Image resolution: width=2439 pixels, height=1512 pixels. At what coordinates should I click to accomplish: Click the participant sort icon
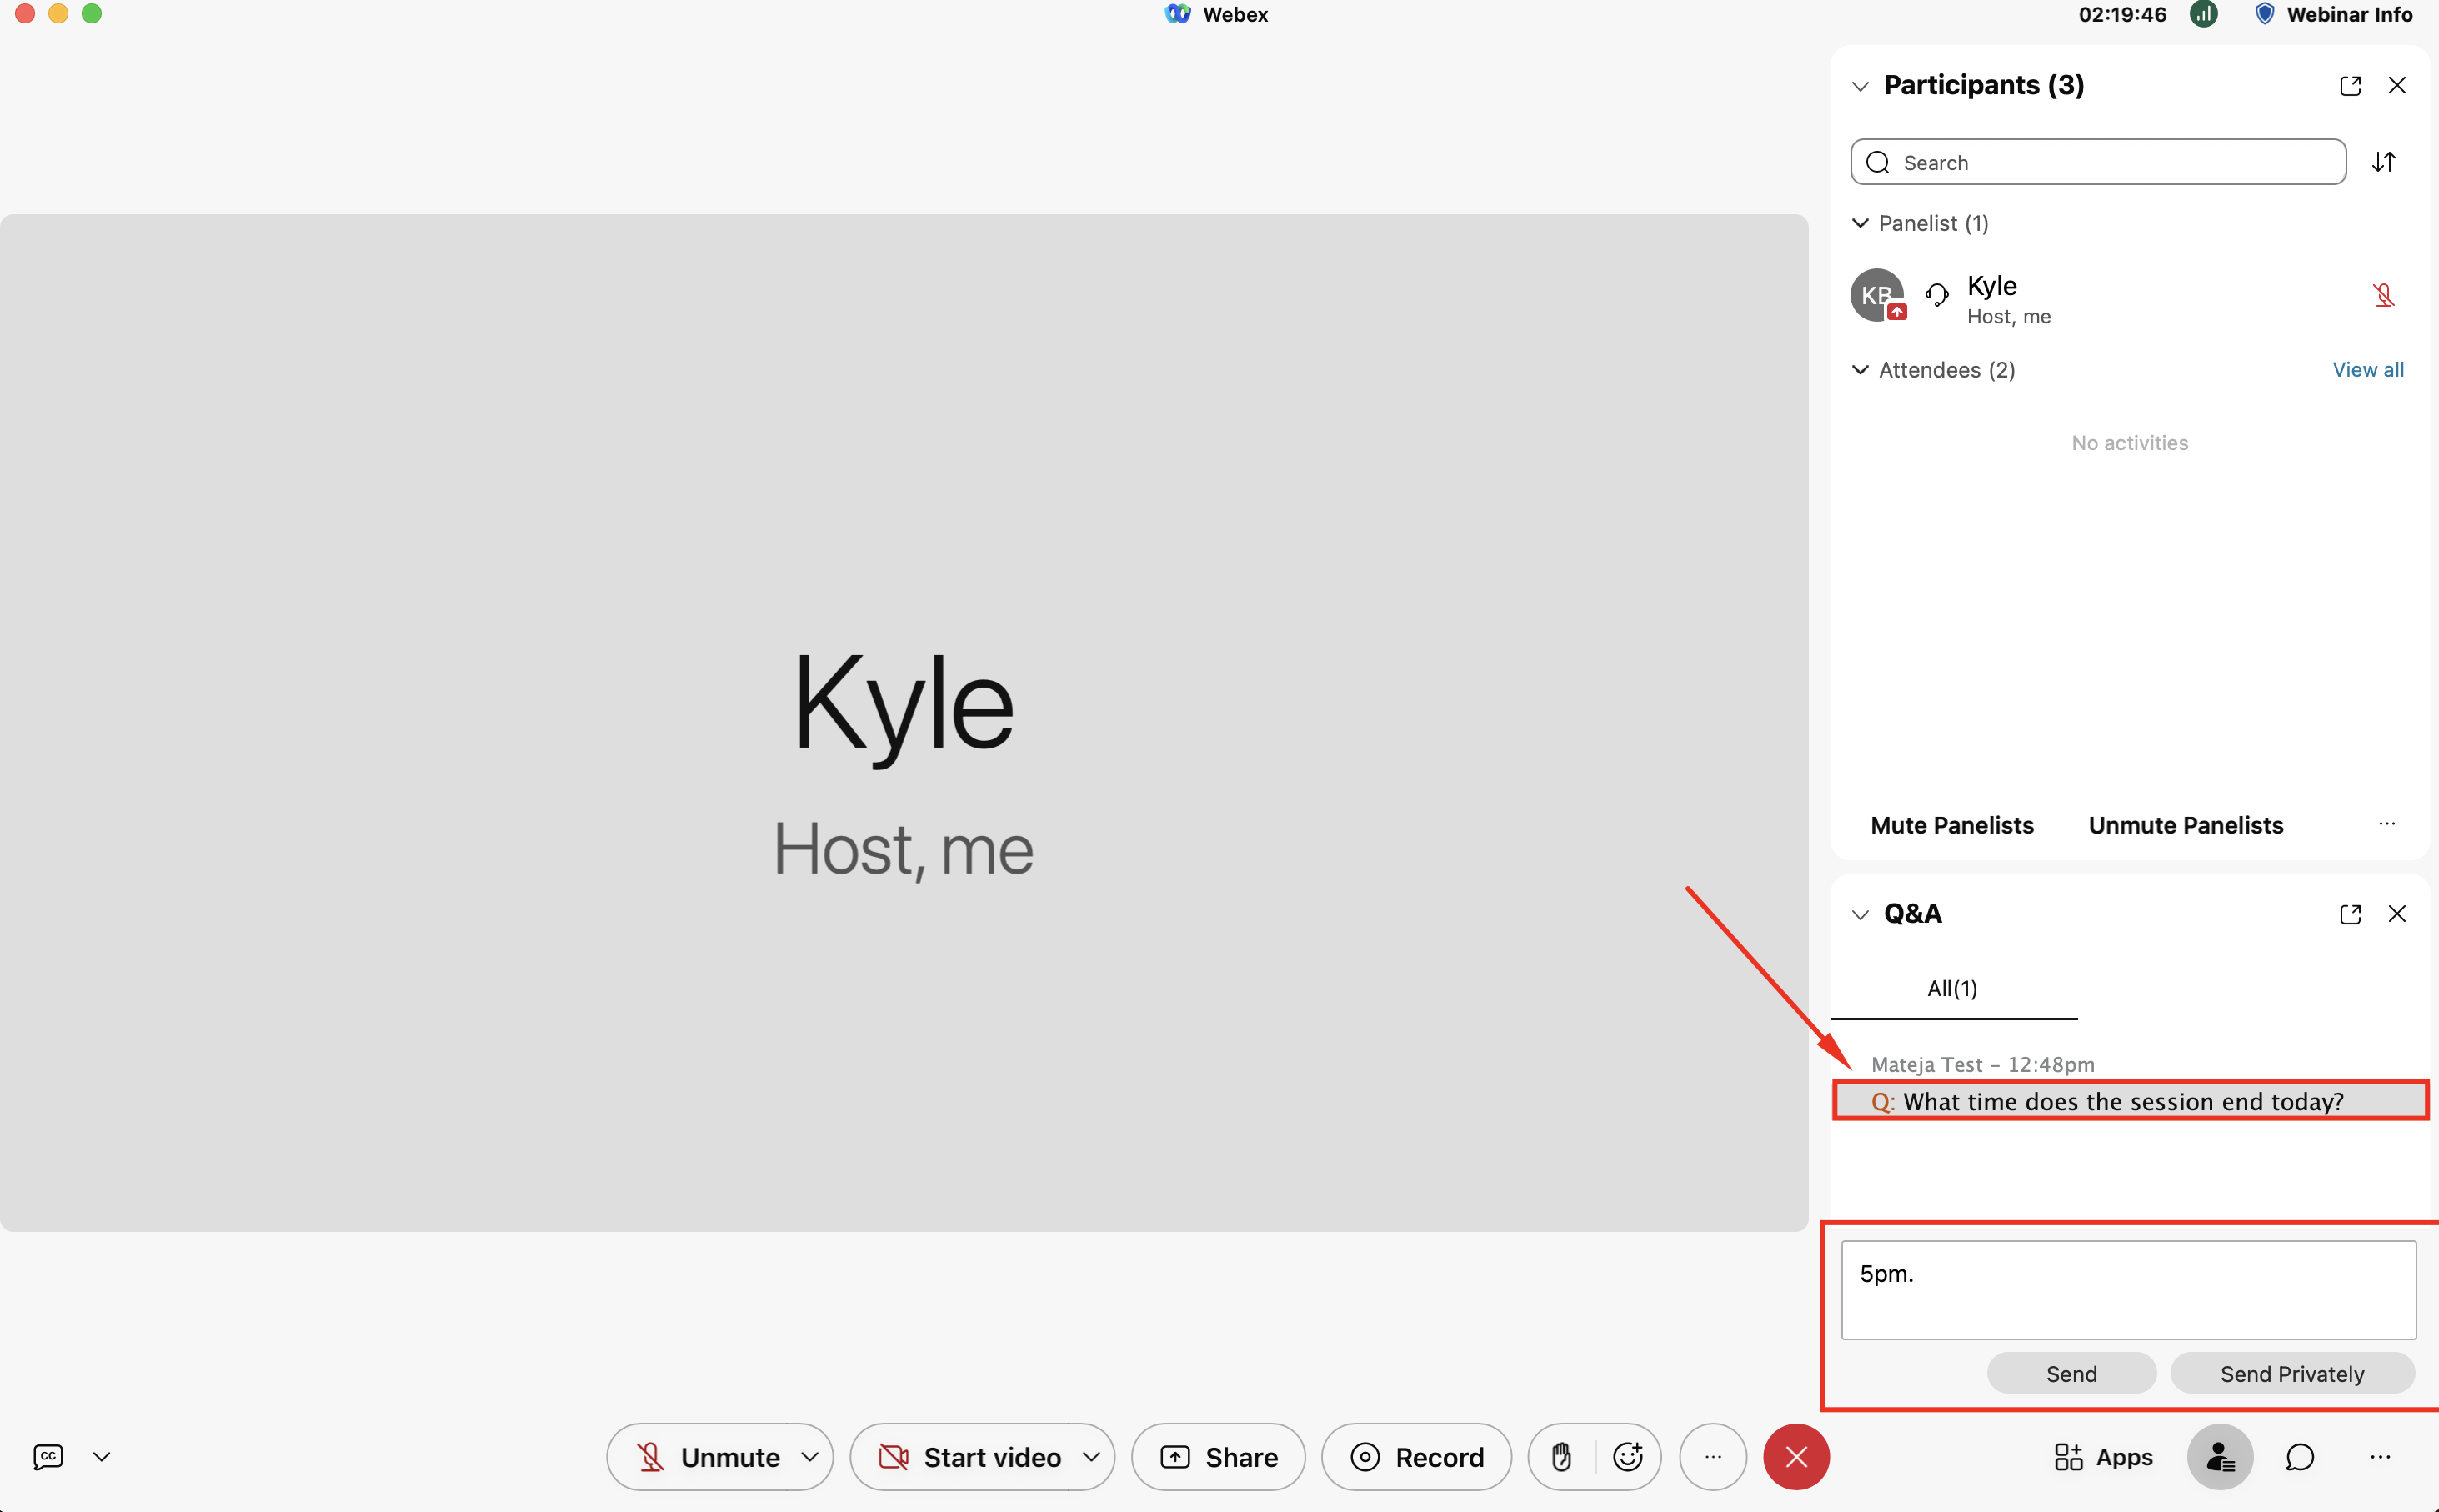click(2384, 162)
